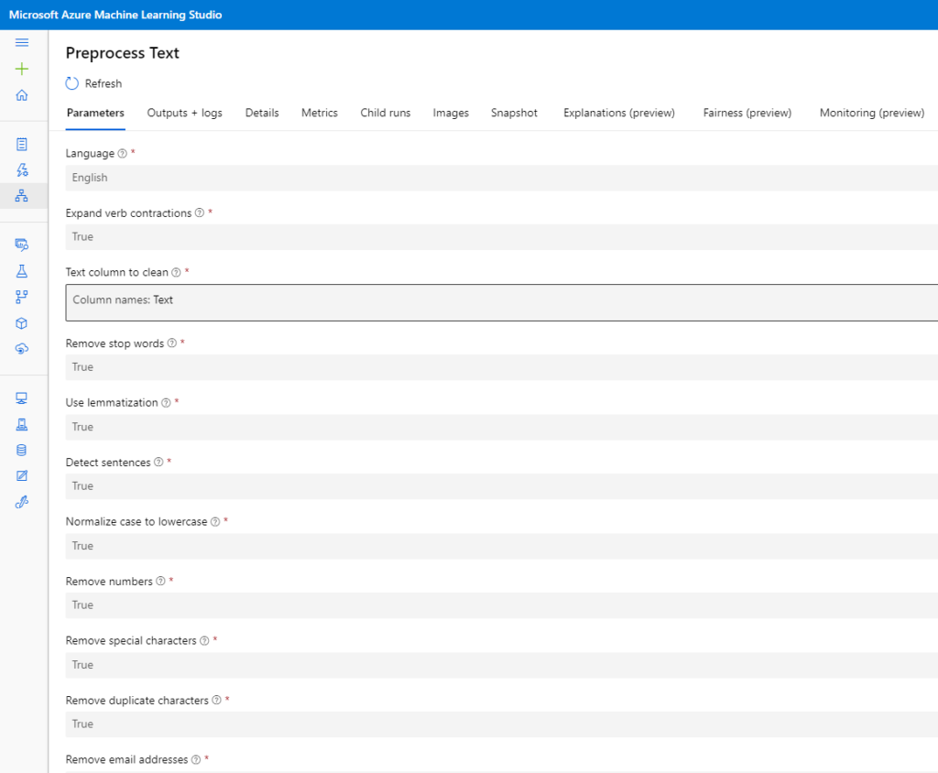Click the Refresh button

[94, 83]
